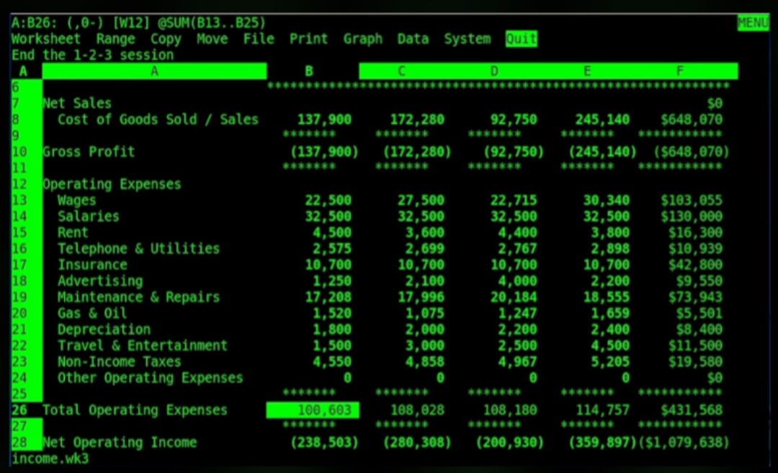
Task: Open the Graph menu
Action: (x=362, y=39)
